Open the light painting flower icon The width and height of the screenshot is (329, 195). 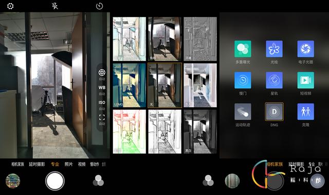click(274, 49)
